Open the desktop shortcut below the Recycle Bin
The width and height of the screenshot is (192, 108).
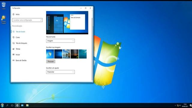[x=4, y=19]
